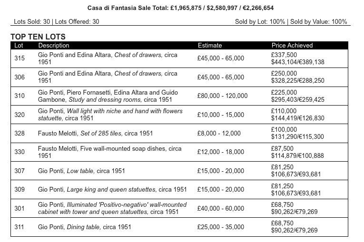Click the Price Achieved column header
Viewport: 364px width, 242px height.
292,46
